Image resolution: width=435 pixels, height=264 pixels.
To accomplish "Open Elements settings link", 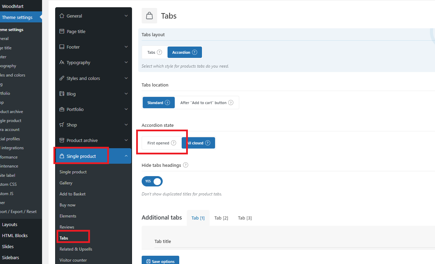I will tap(68, 216).
